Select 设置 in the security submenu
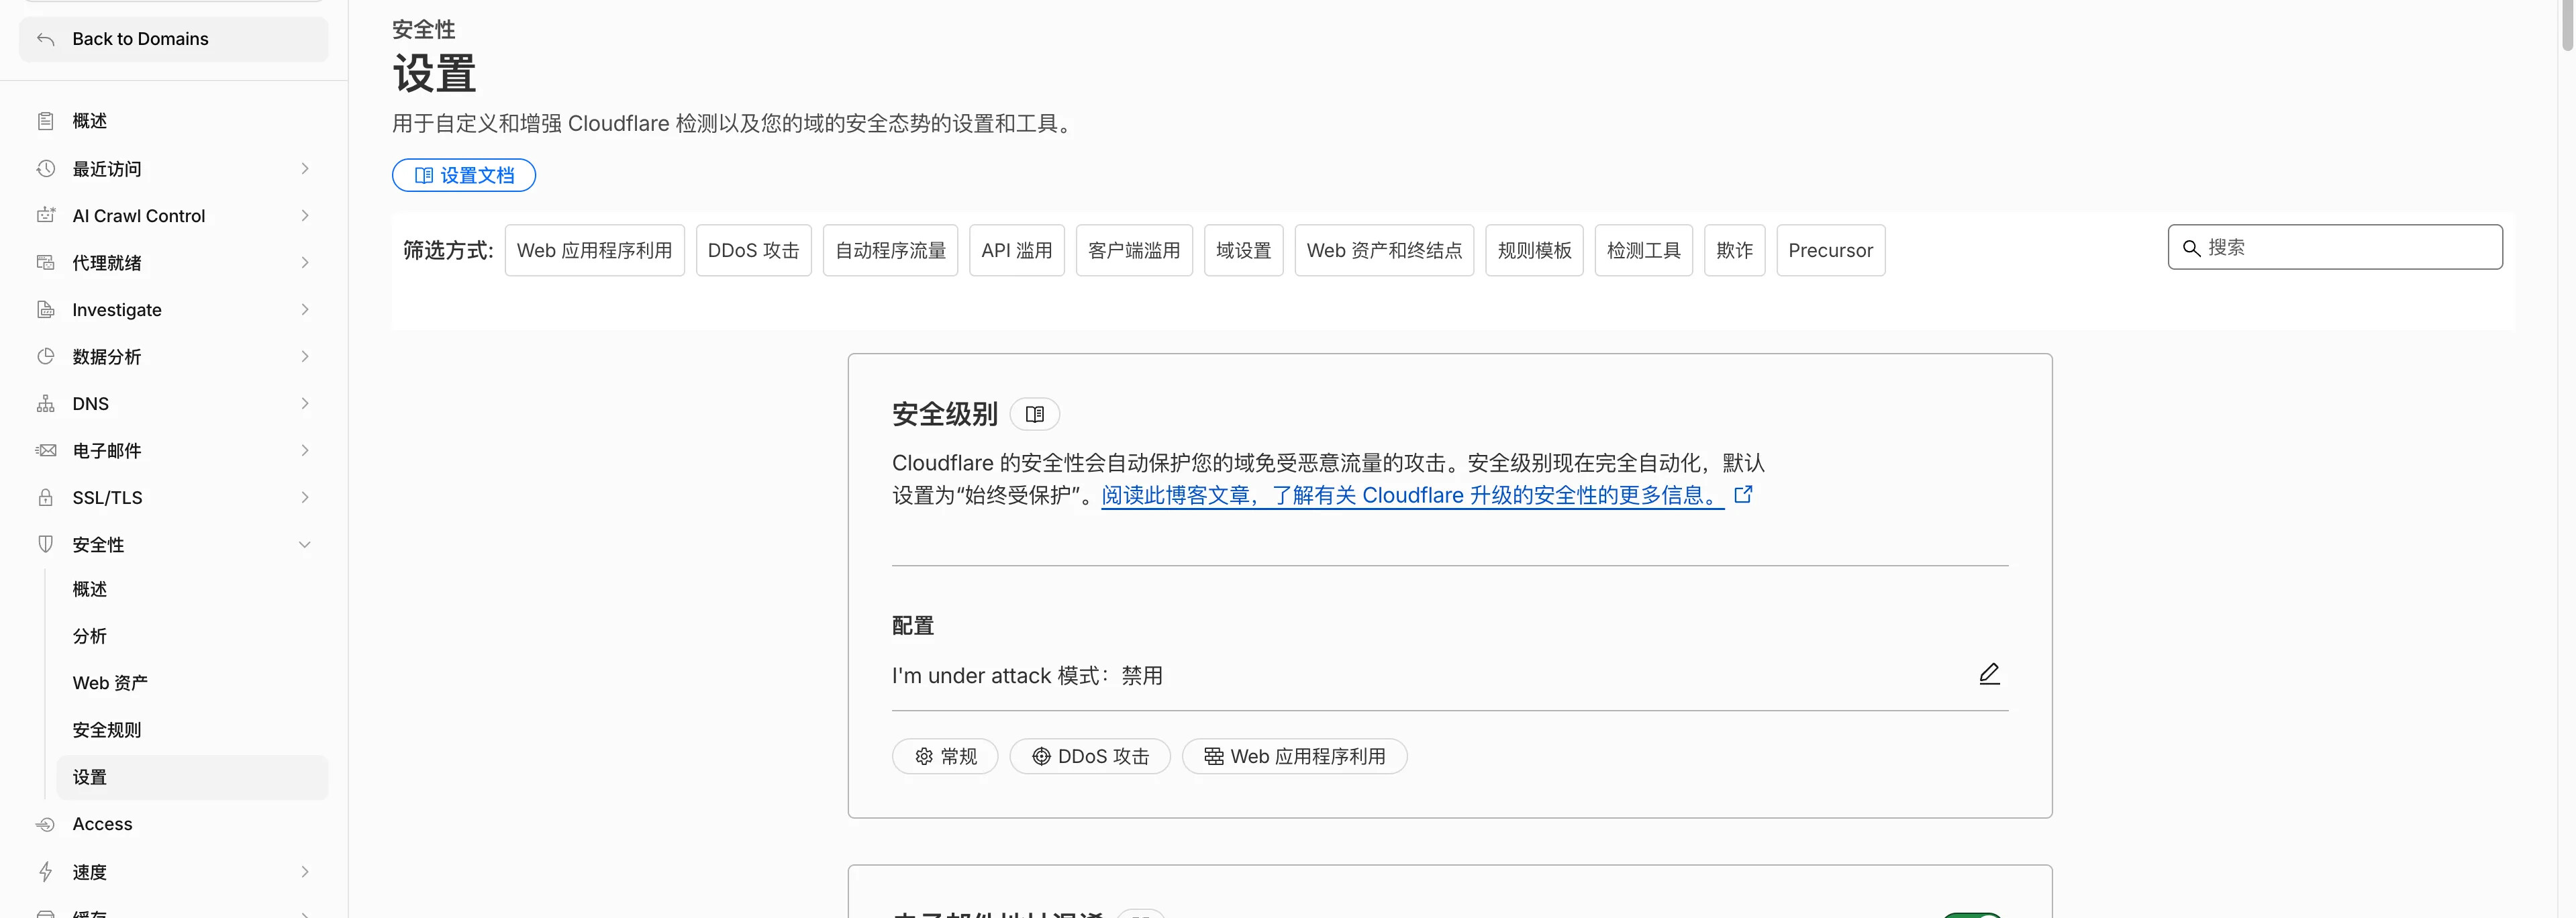 [192, 777]
